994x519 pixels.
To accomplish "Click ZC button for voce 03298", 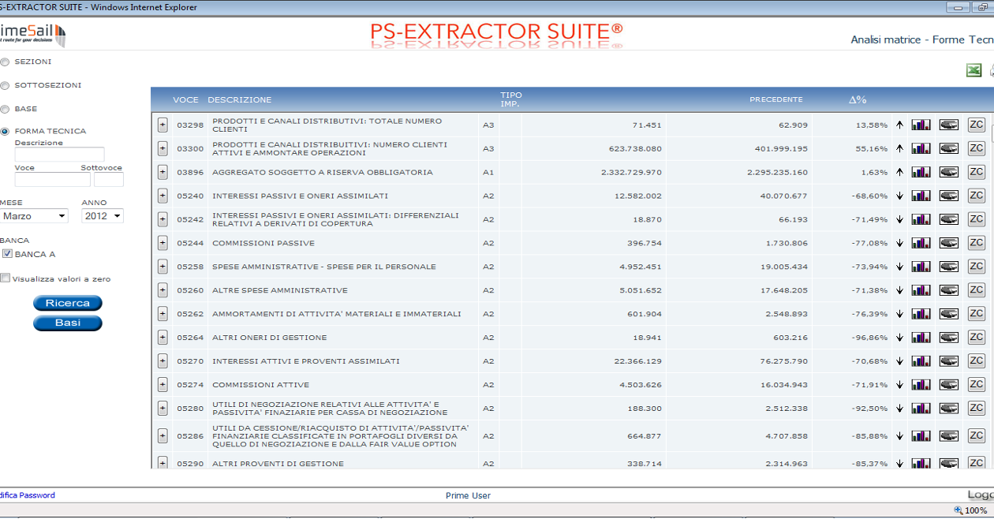I will tap(977, 125).
